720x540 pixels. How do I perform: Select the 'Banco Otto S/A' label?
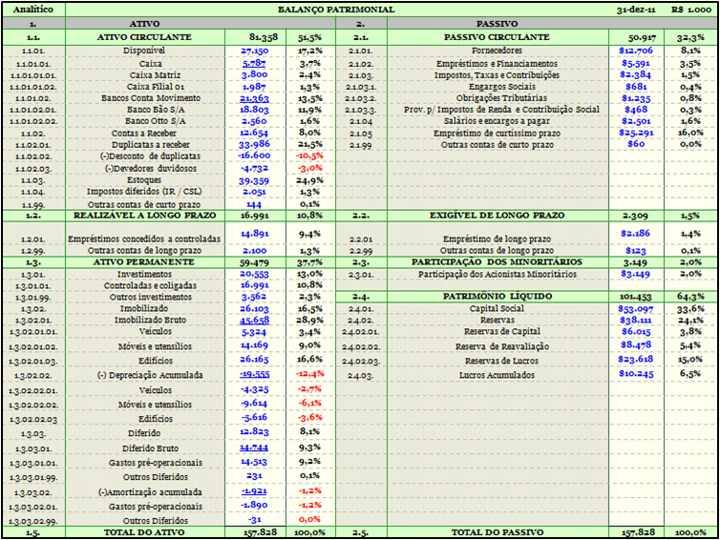coord(156,121)
